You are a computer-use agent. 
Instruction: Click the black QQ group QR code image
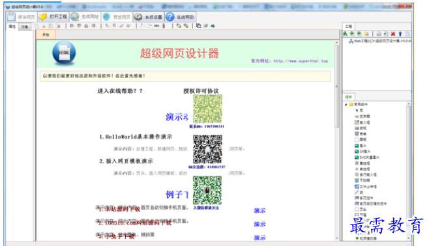(x=208, y=149)
